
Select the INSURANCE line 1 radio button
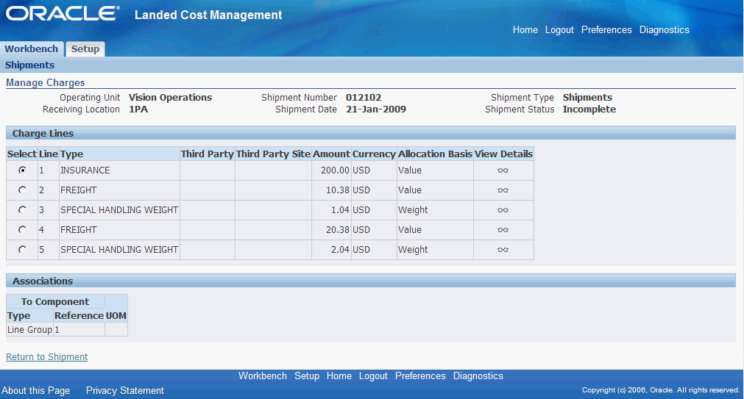(22, 170)
